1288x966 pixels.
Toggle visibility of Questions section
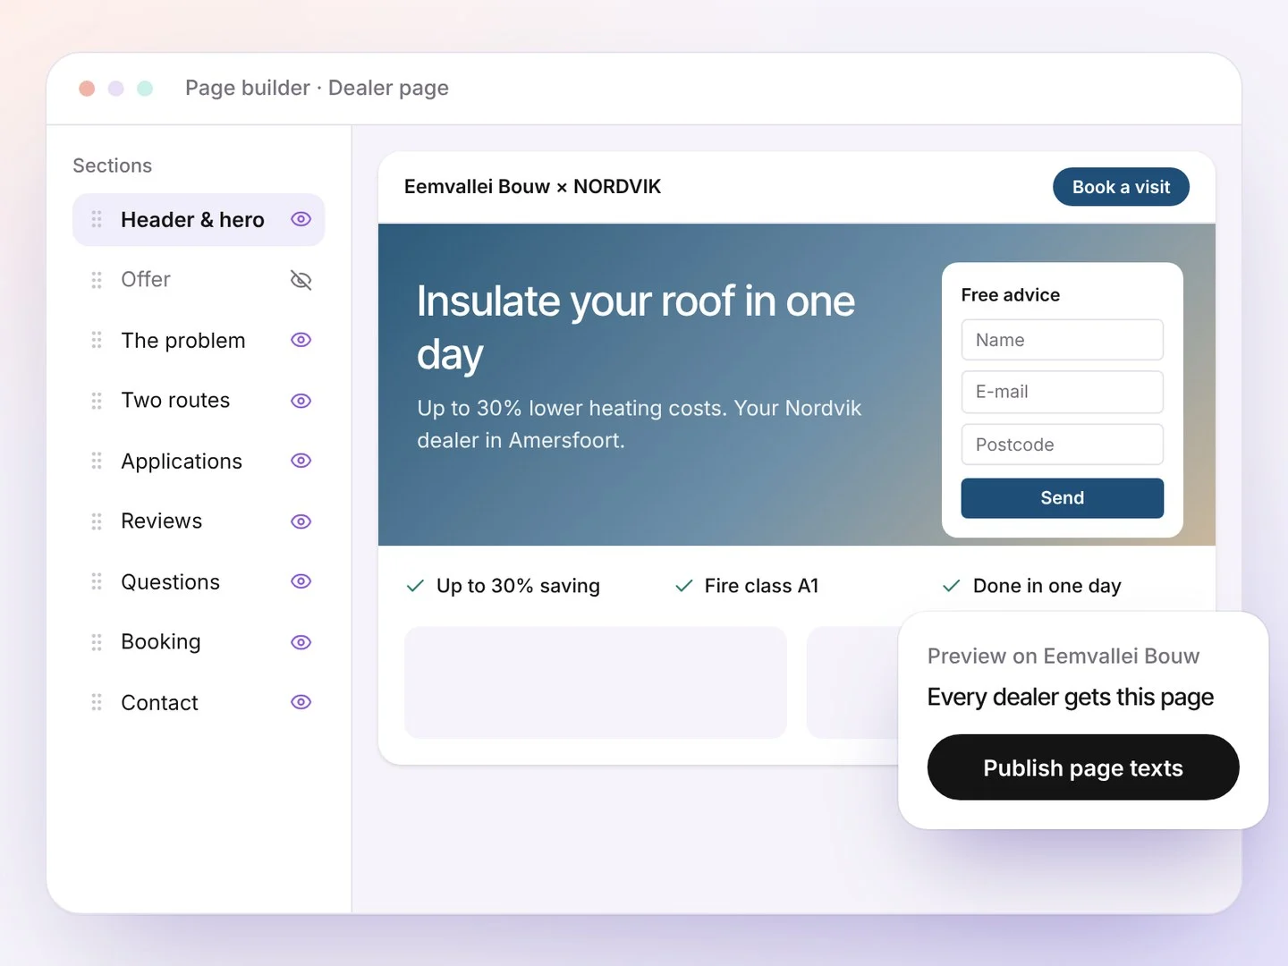pos(301,581)
